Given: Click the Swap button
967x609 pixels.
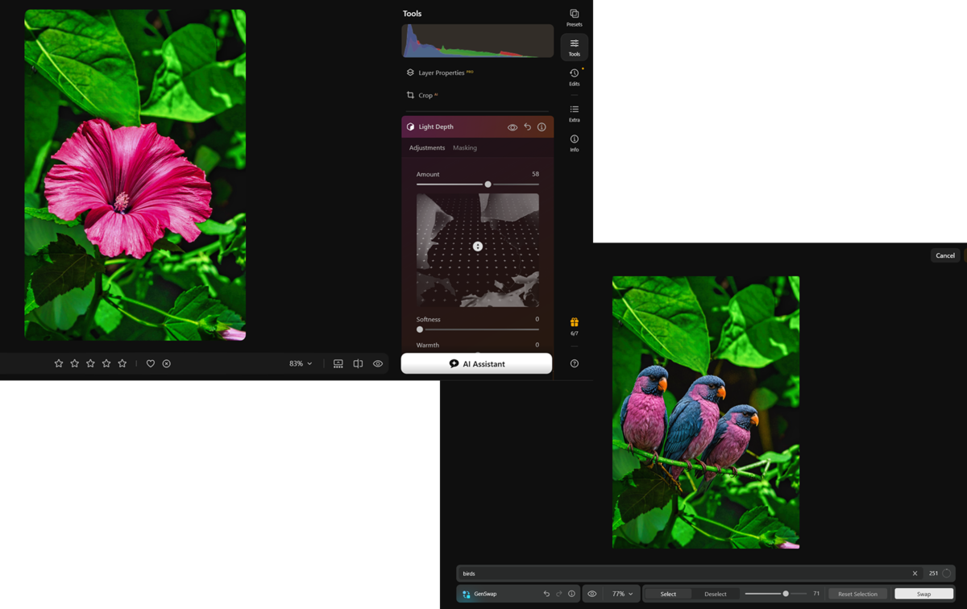Looking at the screenshot, I should 923,594.
